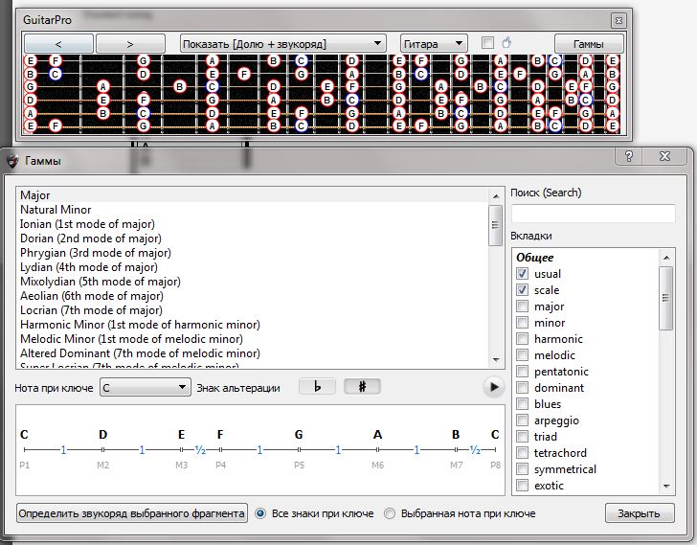Select Aeolian (6th mode of major)
The height and width of the screenshot is (545, 697).
click(254, 296)
